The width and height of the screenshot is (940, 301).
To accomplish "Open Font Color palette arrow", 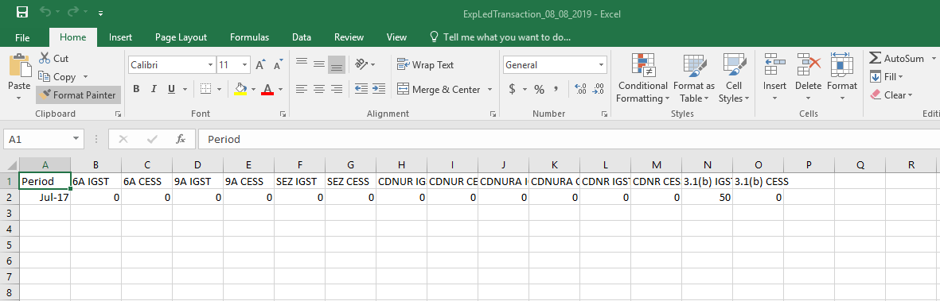I will coord(280,89).
